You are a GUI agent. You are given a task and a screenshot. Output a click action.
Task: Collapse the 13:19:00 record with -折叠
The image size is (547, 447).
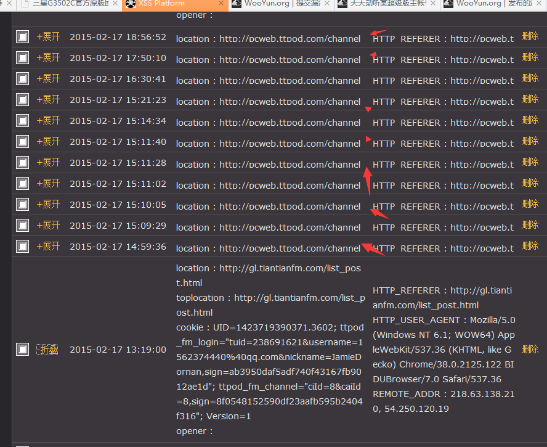pyautogui.click(x=47, y=350)
